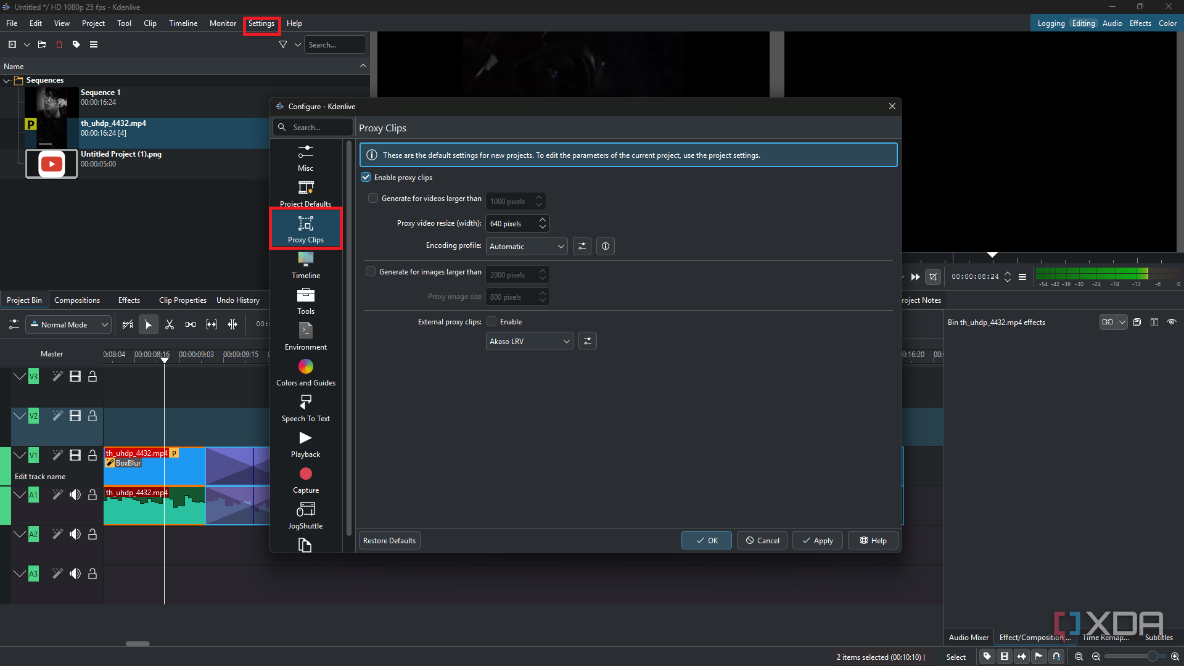Screen dimensions: 1184x666
Task: Open the add clip dropdown arrow
Action: click(x=27, y=44)
